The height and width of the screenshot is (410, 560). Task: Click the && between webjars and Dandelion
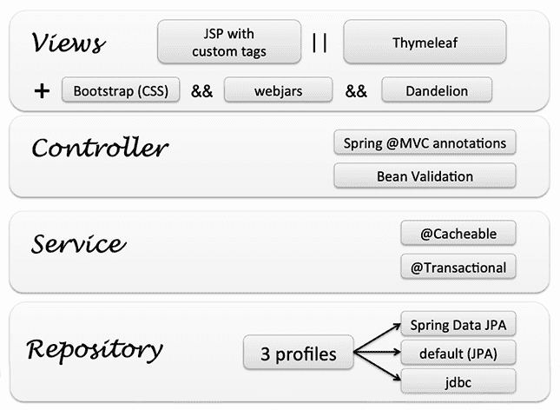tap(356, 91)
